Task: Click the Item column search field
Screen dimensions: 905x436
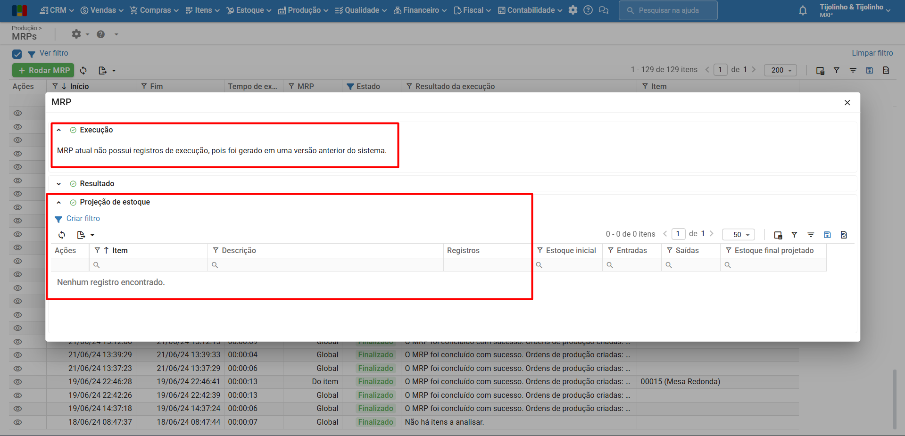Action: (x=149, y=265)
